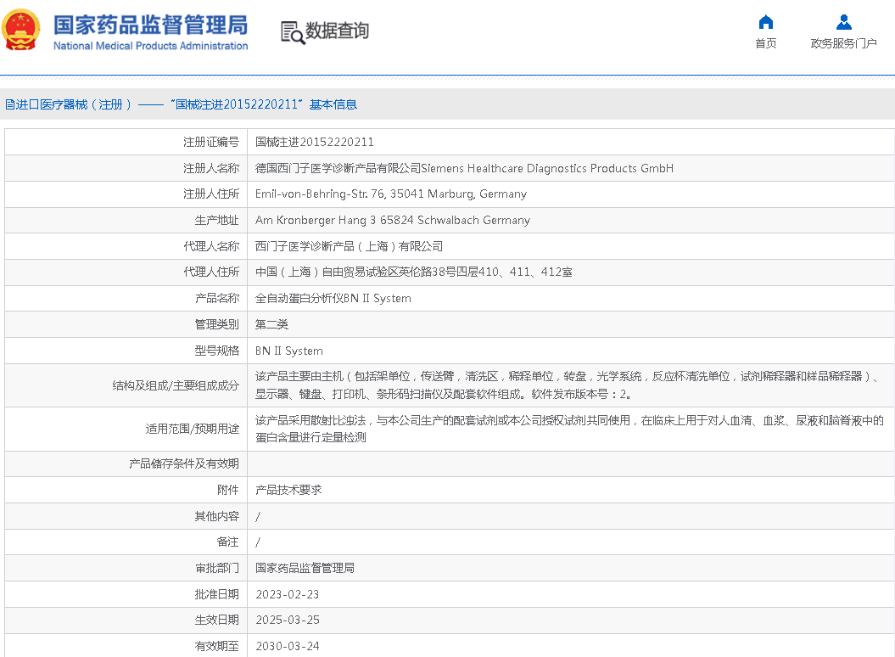Open the 首页 text link
This screenshot has width=895, height=657.
point(765,43)
